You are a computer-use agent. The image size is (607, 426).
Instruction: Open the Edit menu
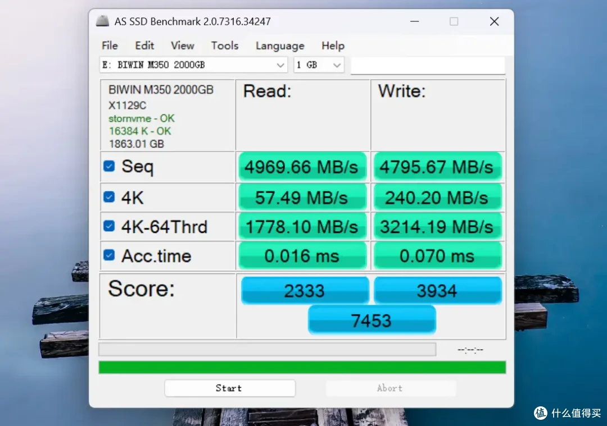tap(144, 45)
